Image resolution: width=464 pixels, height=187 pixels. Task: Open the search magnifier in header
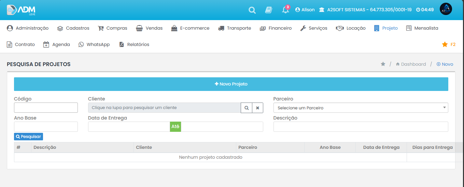click(252, 10)
